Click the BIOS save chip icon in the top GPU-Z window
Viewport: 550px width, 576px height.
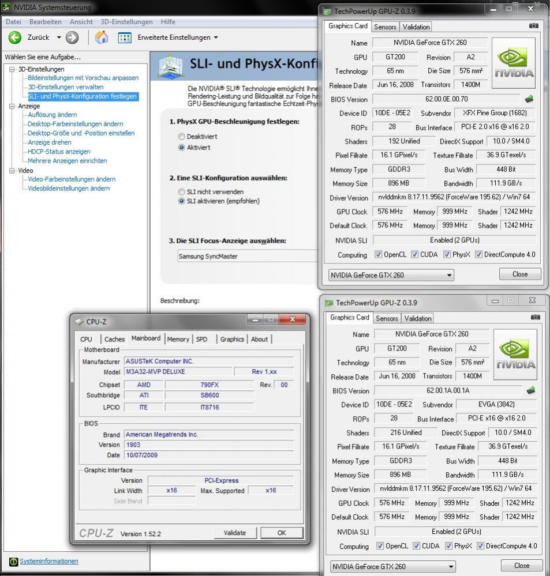[x=529, y=99]
